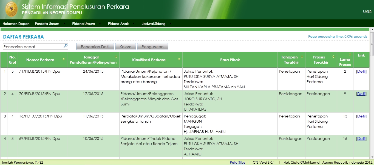Viewport: 374px width, 165px height.
Task: Click the Sistem Informasi Penelusuran Perkara title
Action: coord(75,7)
